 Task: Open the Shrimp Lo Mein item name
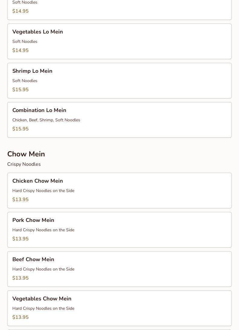point(32,71)
